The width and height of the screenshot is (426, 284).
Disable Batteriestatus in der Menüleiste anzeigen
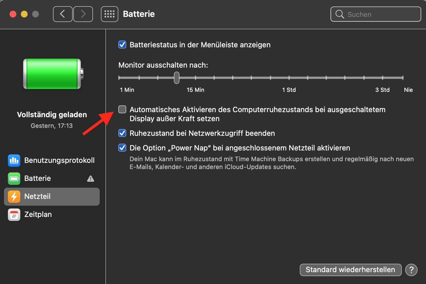click(x=122, y=45)
